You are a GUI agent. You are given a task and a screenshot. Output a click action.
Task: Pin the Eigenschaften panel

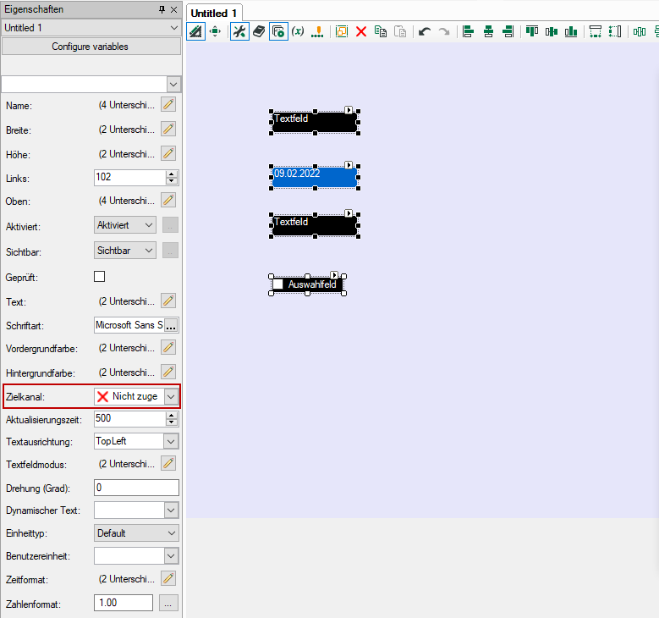[162, 9]
